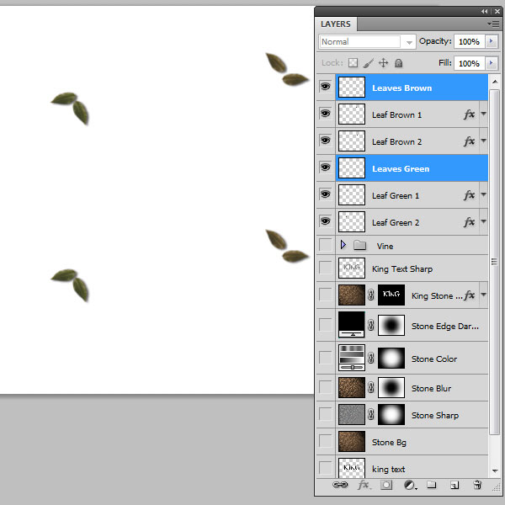Click the layers list vertical scrollbar thumb
This screenshot has height=505, width=505.
click(494, 262)
